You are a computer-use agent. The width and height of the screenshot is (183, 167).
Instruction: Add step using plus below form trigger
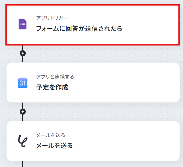[23, 53]
